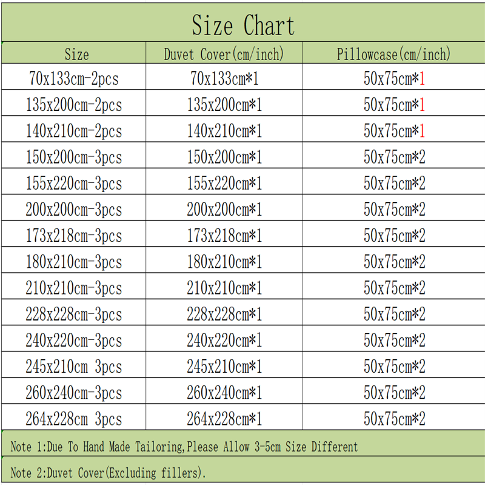Select the 264x228cm 3pcs size cell
485x485 pixels.
click(73, 418)
